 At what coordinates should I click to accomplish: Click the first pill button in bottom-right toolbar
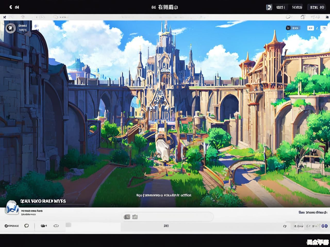[299, 226]
